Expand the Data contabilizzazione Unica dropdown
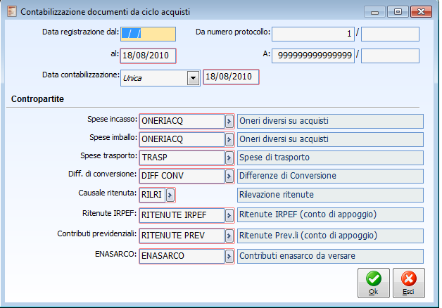This screenshot has width=442, height=308. 193,78
